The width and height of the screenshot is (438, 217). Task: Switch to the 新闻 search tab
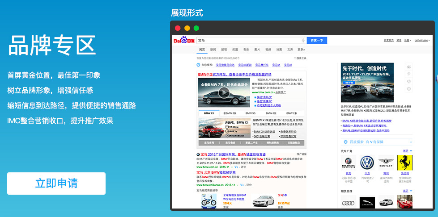coord(213,50)
